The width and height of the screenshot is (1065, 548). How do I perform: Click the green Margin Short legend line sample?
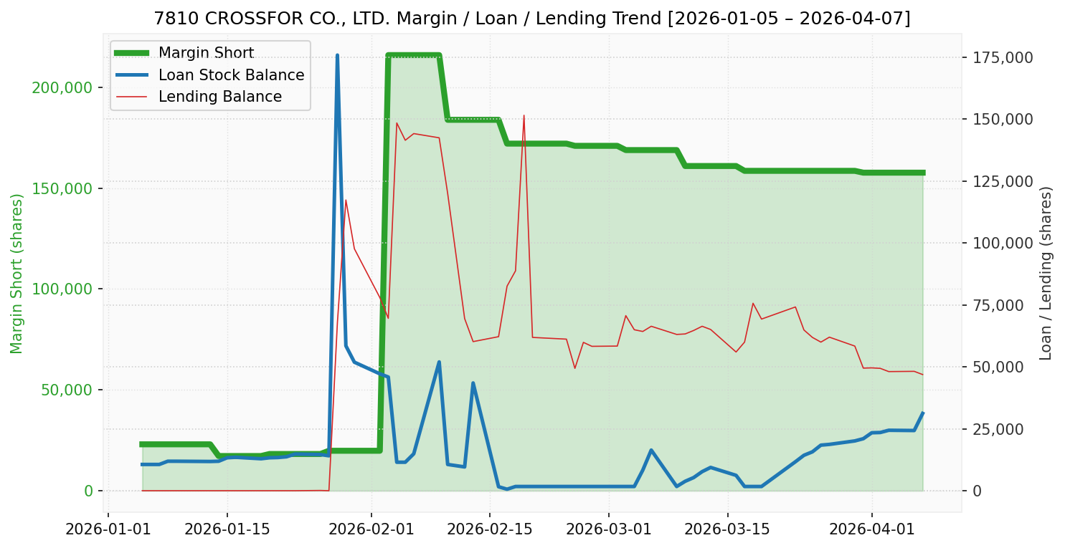click(x=132, y=53)
